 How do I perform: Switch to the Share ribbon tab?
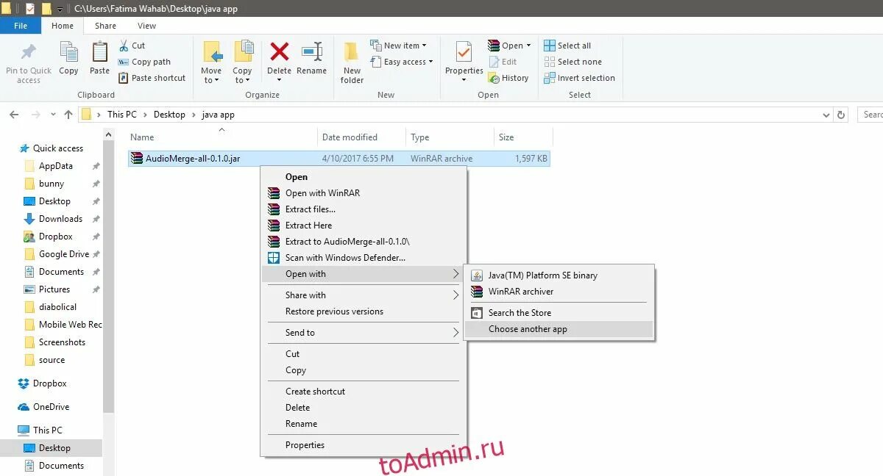(x=105, y=26)
